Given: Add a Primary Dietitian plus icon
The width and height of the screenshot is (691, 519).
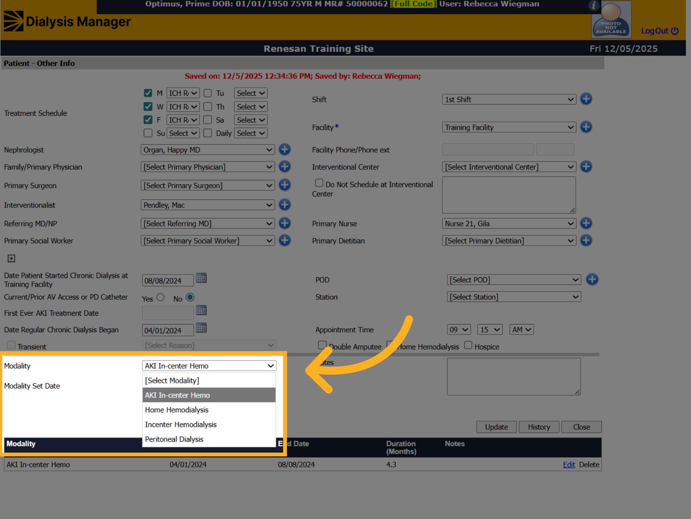Looking at the screenshot, I should (586, 240).
